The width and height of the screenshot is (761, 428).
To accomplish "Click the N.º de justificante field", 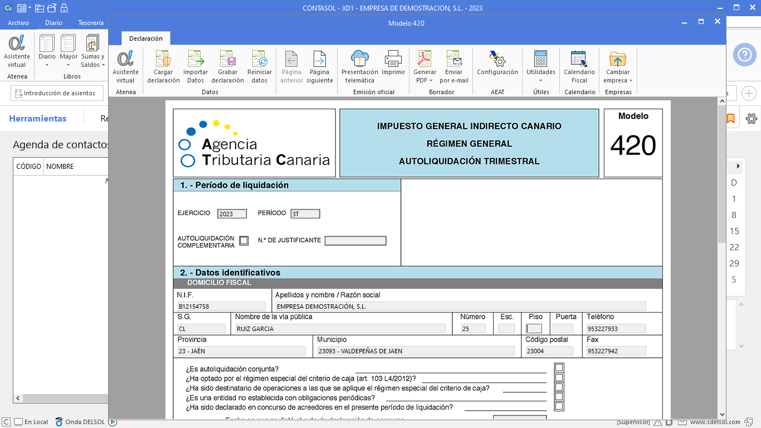I will (355, 241).
